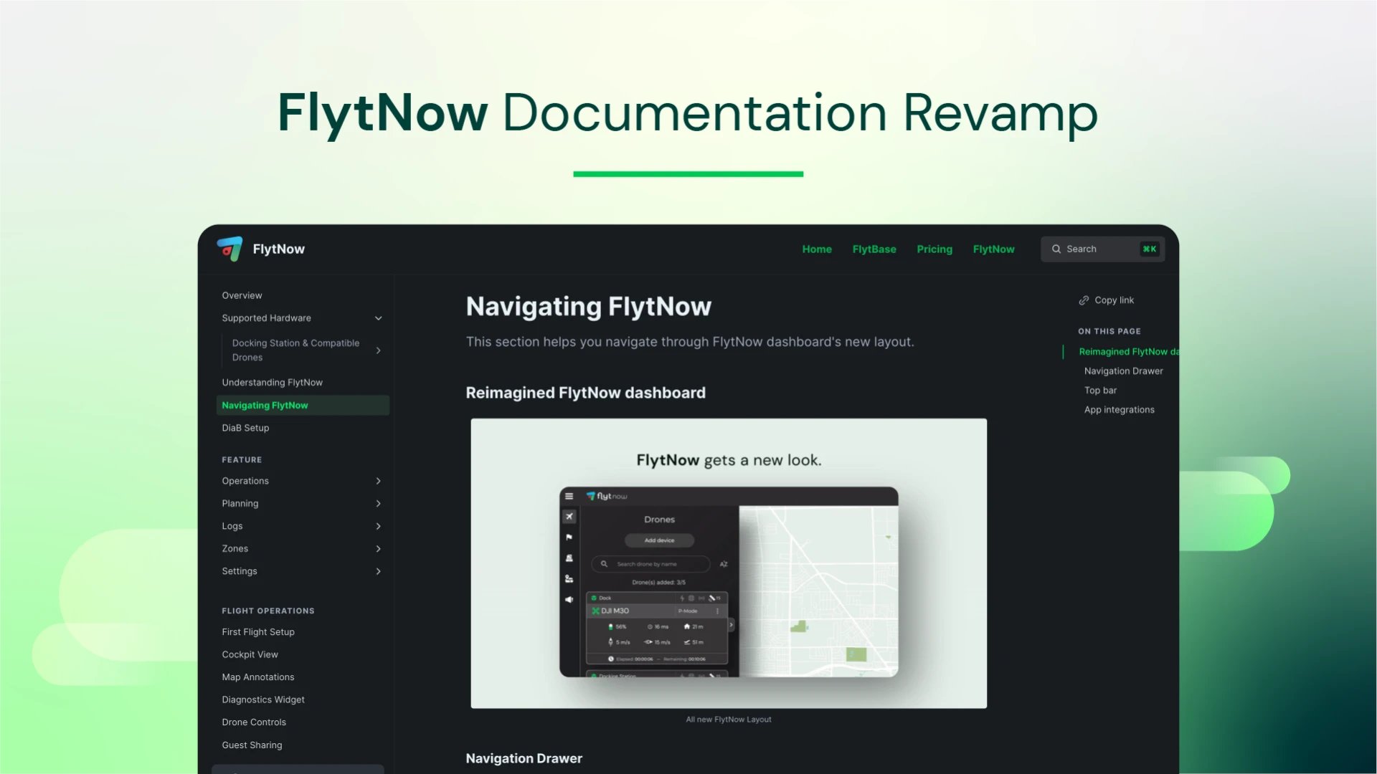The image size is (1377, 774).
Task: Open Guest Sharing page
Action: (x=252, y=745)
